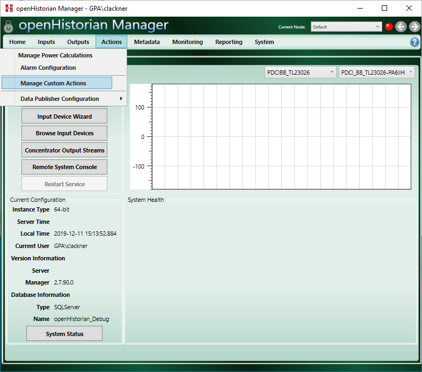Minimize the openHistorian Manager window
Image resolution: width=422 pixels, height=372 pixels.
coord(360,9)
